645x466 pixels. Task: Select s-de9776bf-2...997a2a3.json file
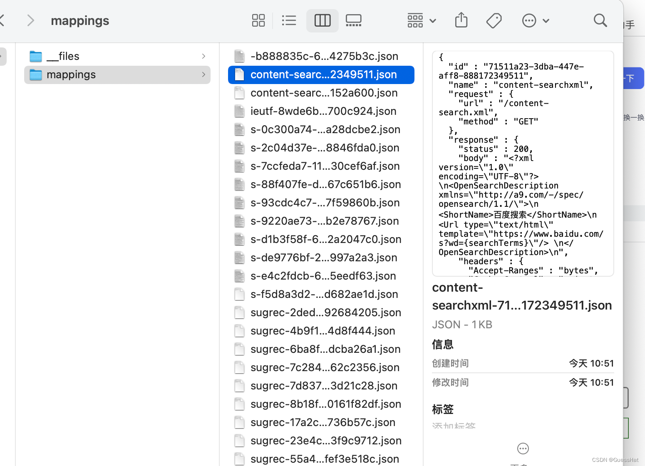321,258
